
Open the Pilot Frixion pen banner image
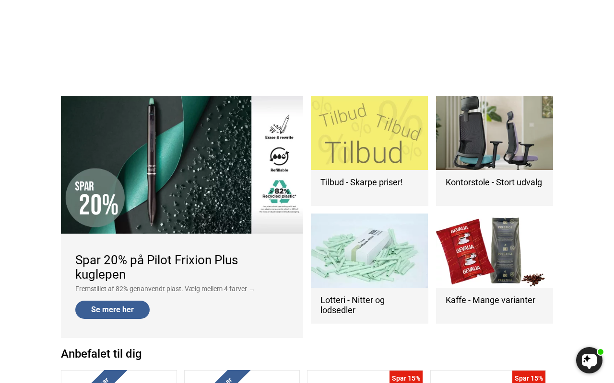click(x=182, y=165)
